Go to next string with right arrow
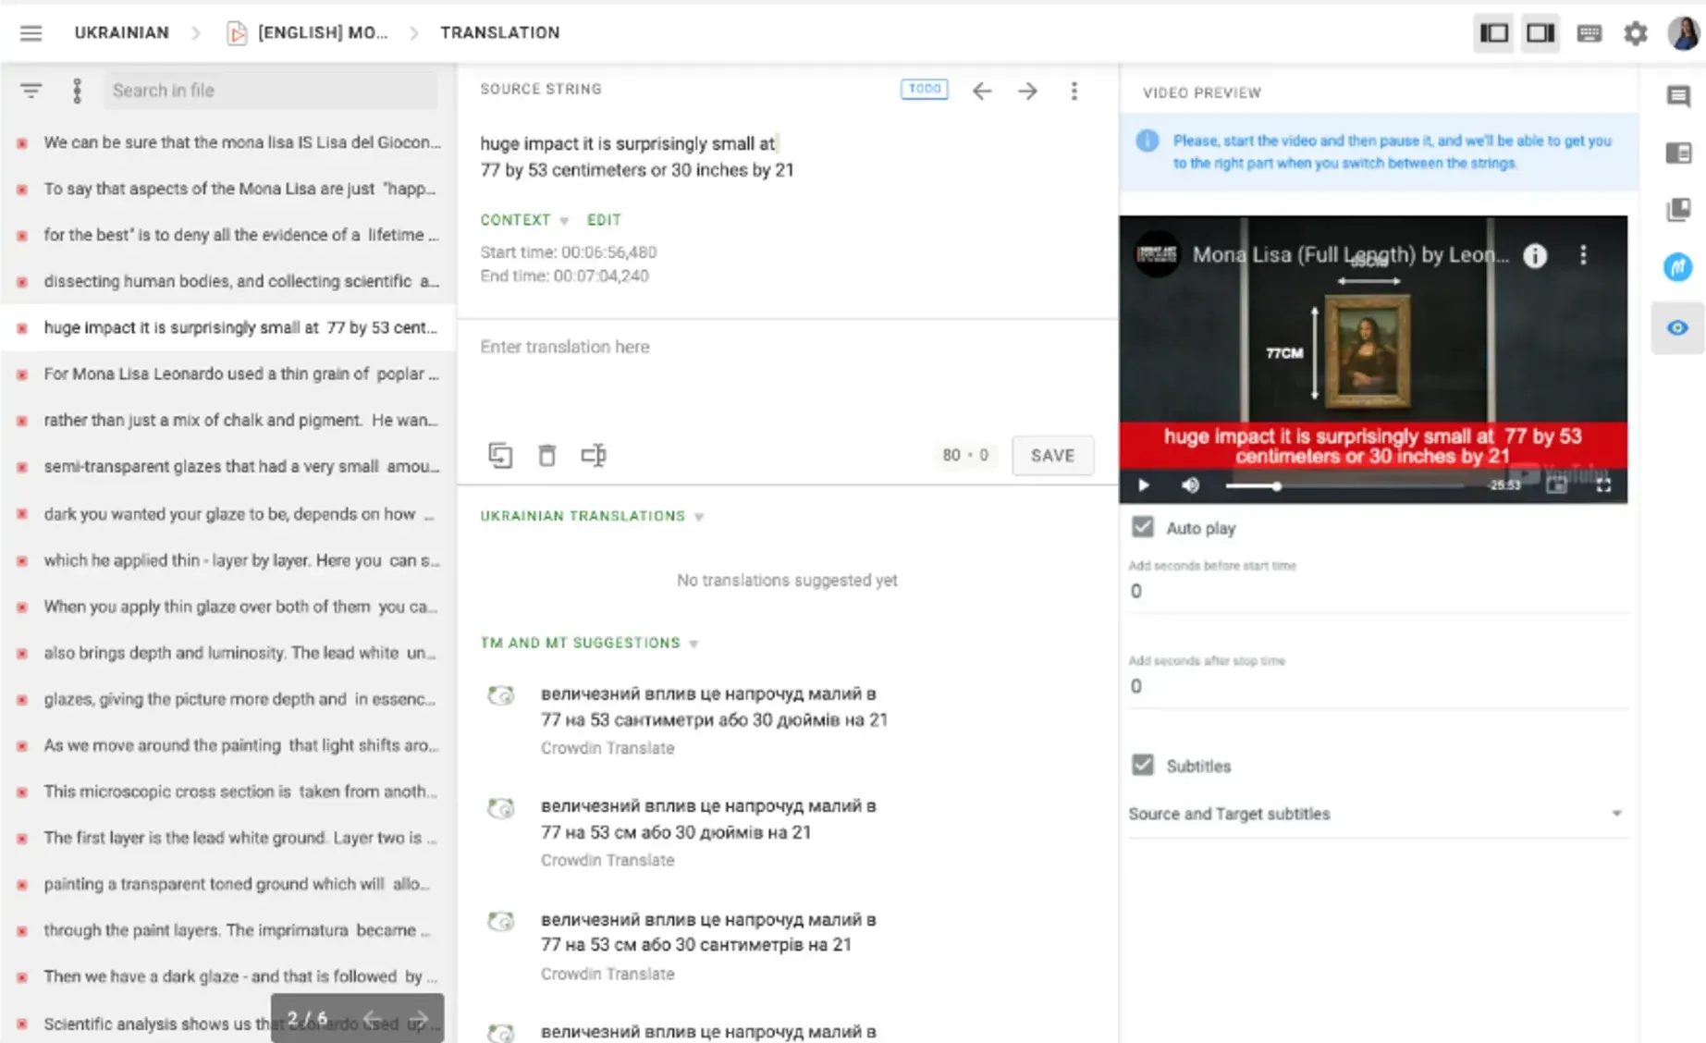Viewport: 1706px width, 1043px height. coord(1027,91)
